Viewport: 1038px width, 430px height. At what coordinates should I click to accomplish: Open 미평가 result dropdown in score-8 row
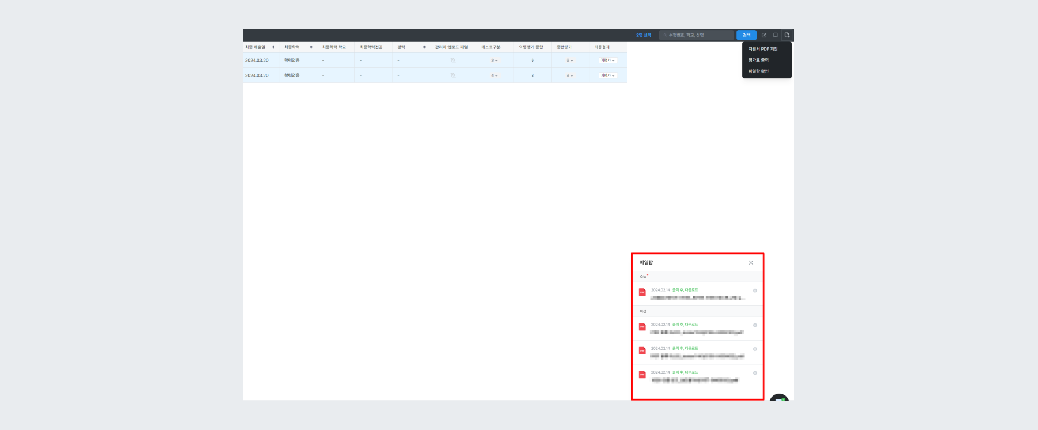608,76
